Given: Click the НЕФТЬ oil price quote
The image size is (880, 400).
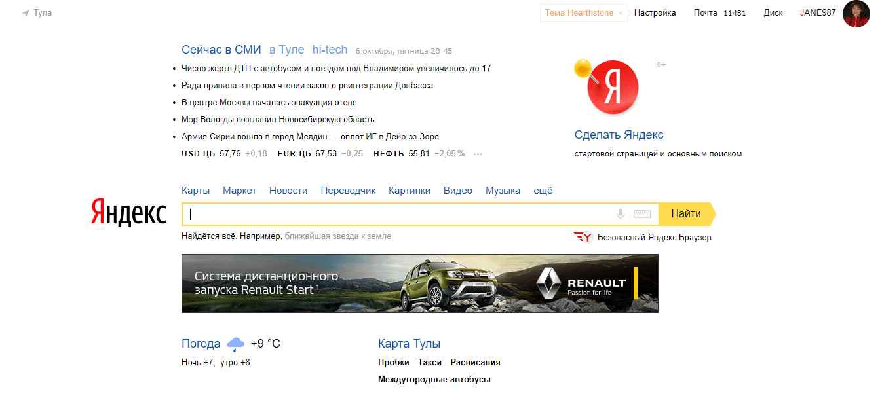Looking at the screenshot, I should (x=419, y=154).
